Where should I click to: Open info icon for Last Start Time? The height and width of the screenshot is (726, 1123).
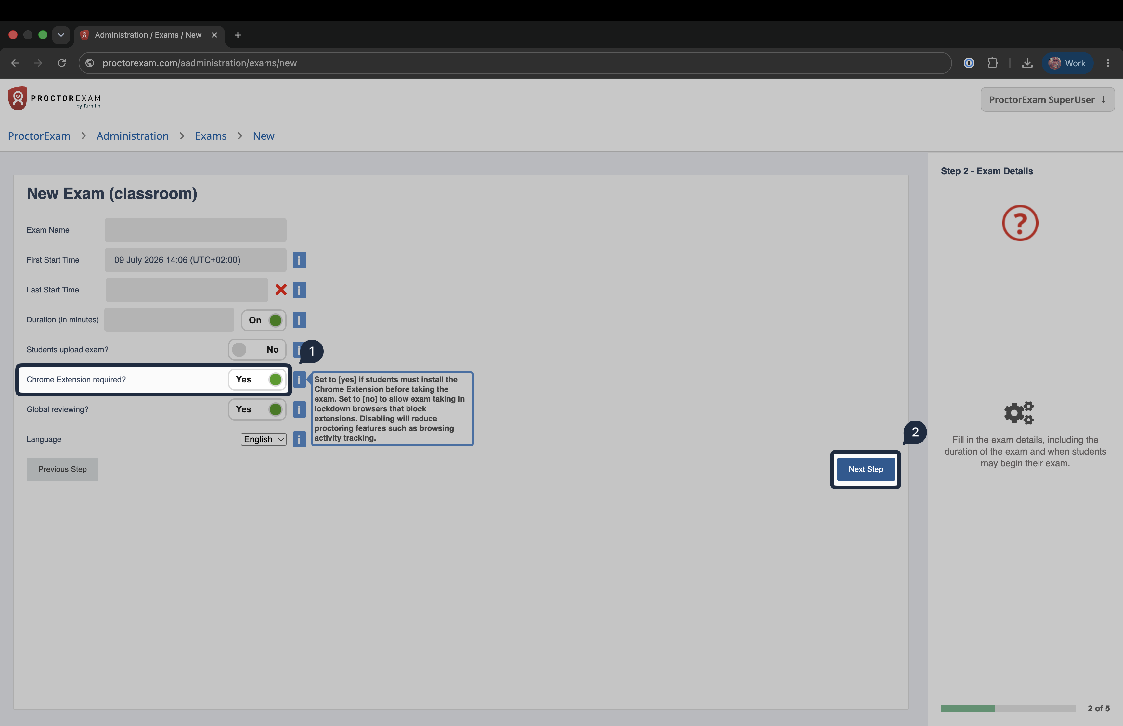pos(299,290)
